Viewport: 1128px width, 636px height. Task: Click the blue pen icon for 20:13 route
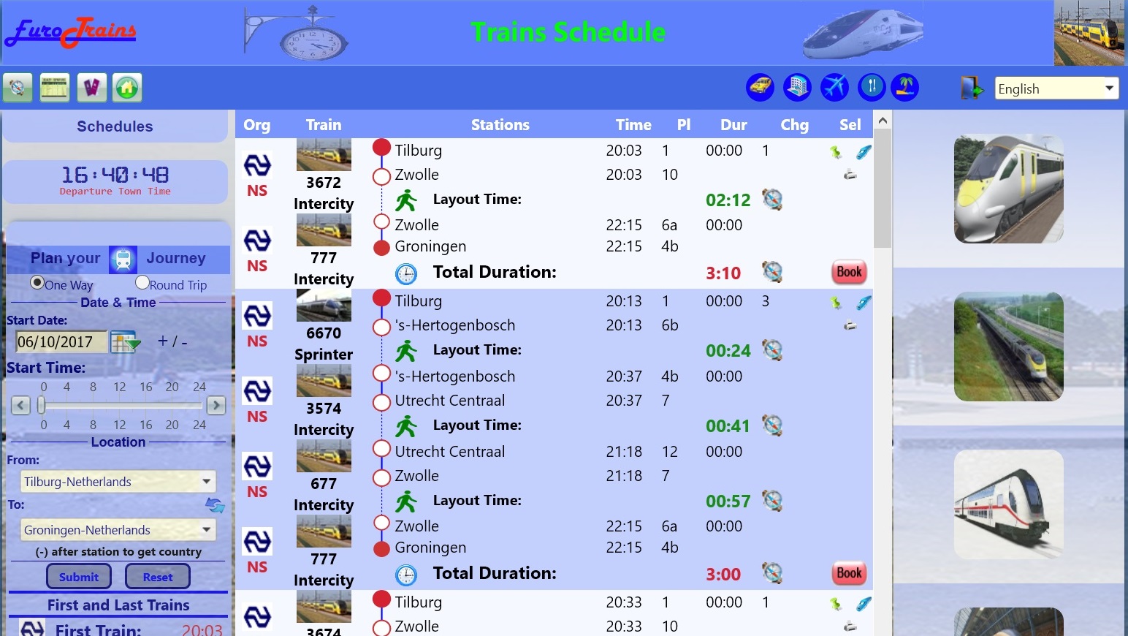pyautogui.click(x=864, y=303)
